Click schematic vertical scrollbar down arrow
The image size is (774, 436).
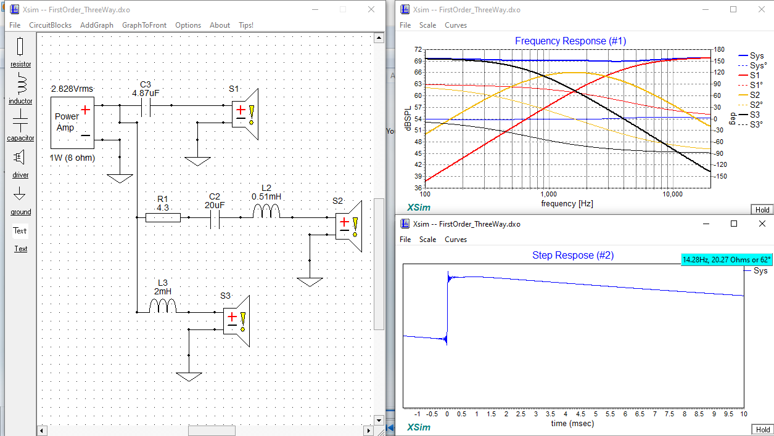[379, 420]
